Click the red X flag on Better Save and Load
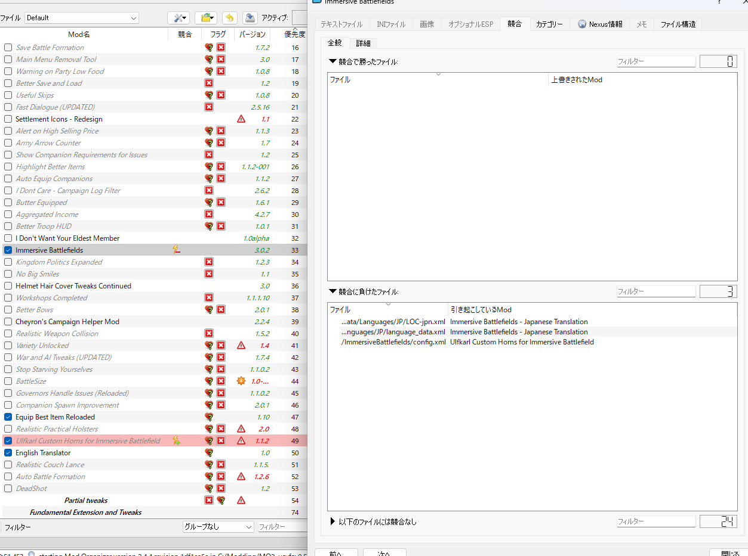Image resolution: width=748 pixels, height=556 pixels. coord(209,83)
